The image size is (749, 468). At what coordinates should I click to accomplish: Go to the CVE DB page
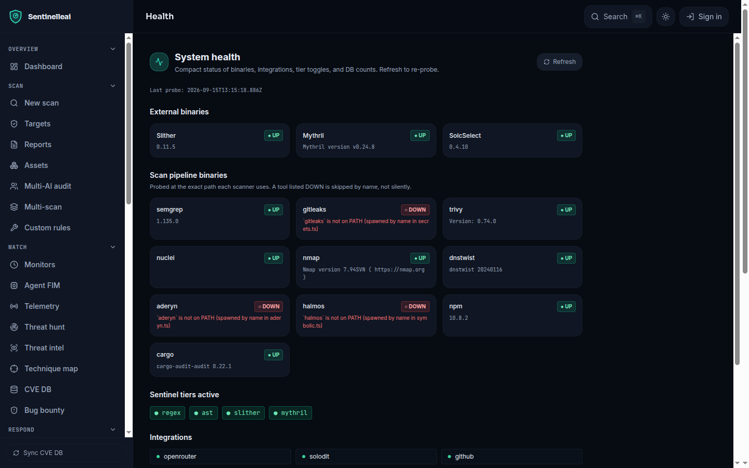62,389
